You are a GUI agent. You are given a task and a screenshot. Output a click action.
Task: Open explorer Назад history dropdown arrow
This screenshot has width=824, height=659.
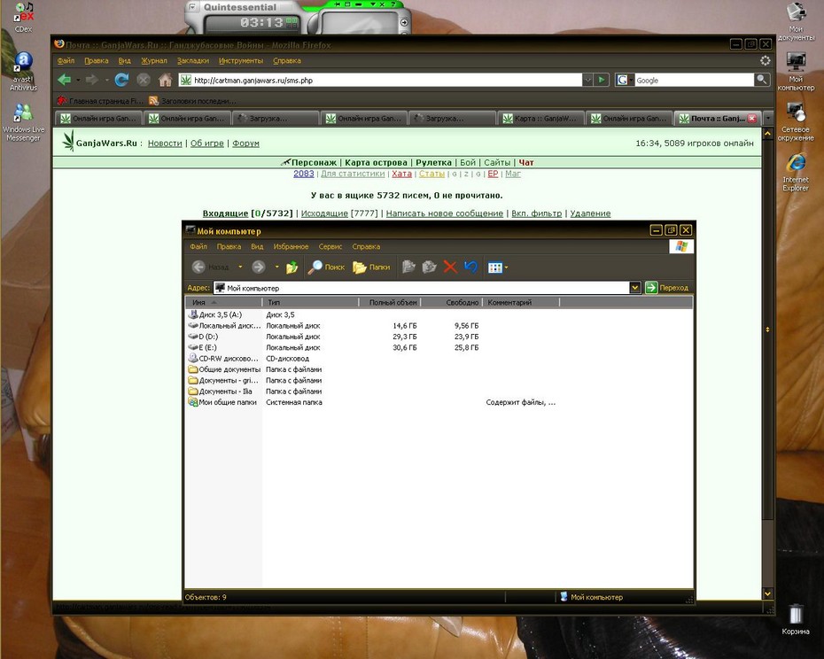pyautogui.click(x=240, y=267)
